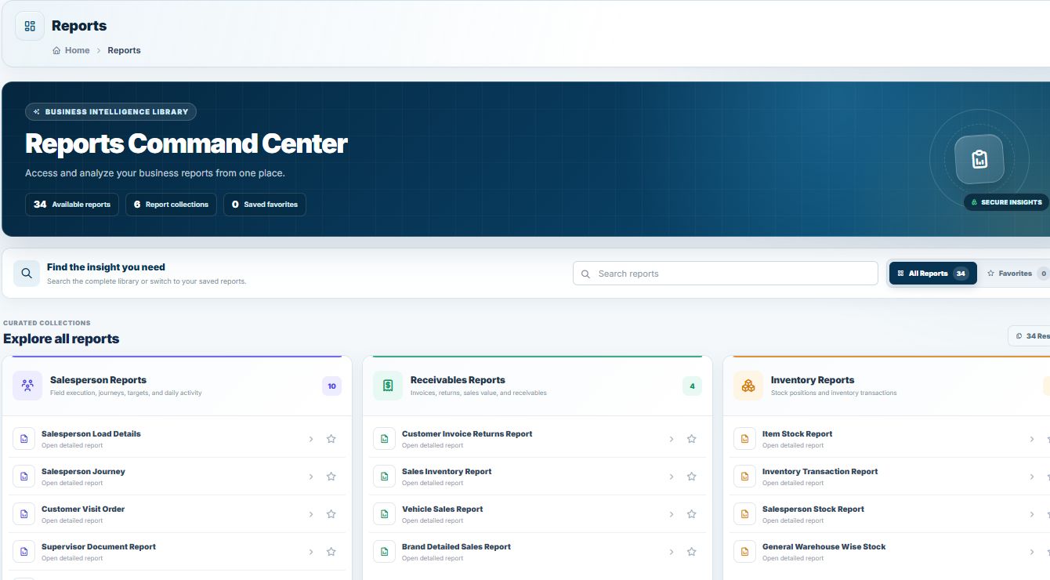Favorite the Salesperson Load Details report

point(331,439)
